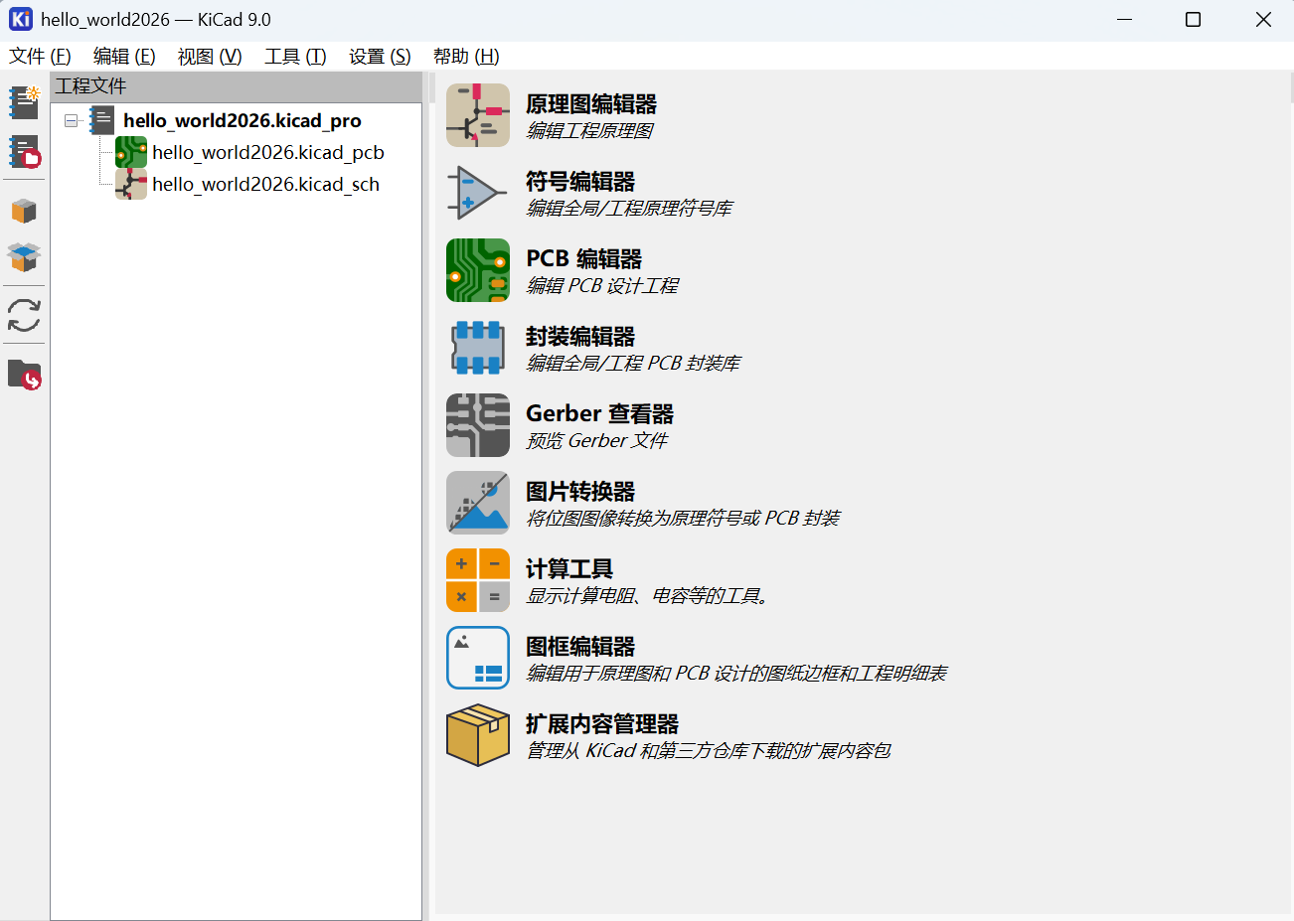Select hello_world2026.kicad_pcb file name
Image resolution: width=1294 pixels, height=921 pixels.
(x=268, y=152)
